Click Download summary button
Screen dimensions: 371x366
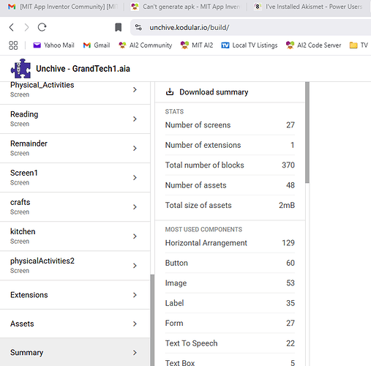[207, 92]
